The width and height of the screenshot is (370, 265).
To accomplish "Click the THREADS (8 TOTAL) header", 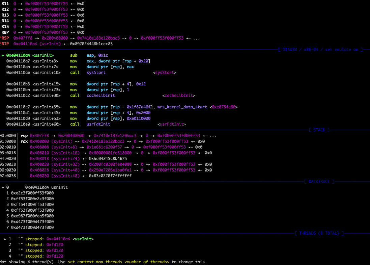I will 319,233.
